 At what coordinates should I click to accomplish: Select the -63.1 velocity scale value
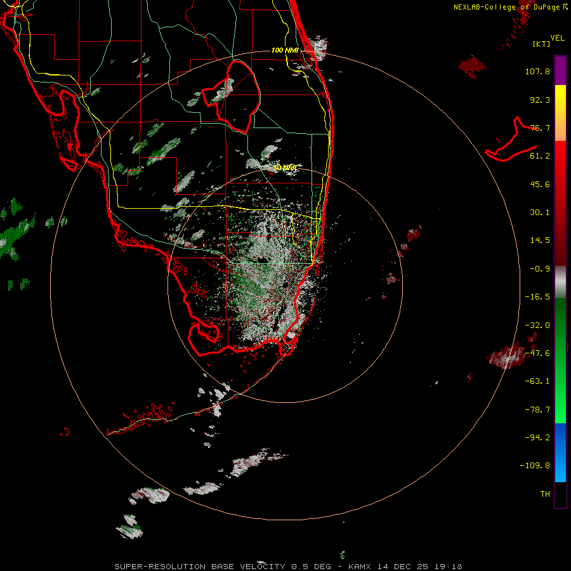point(537,381)
